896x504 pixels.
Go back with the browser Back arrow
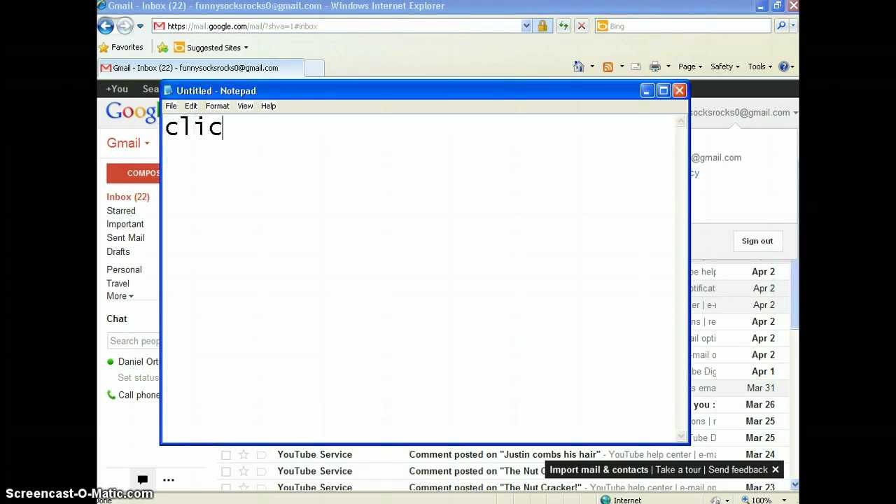pos(106,27)
